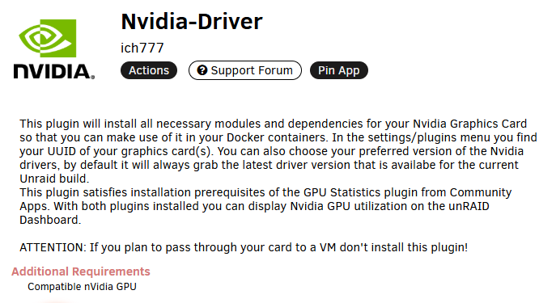Click the black NVIDIA wordmark under the logo
Image resolution: width=556 pixels, height=303 pixels.
pyautogui.click(x=54, y=71)
